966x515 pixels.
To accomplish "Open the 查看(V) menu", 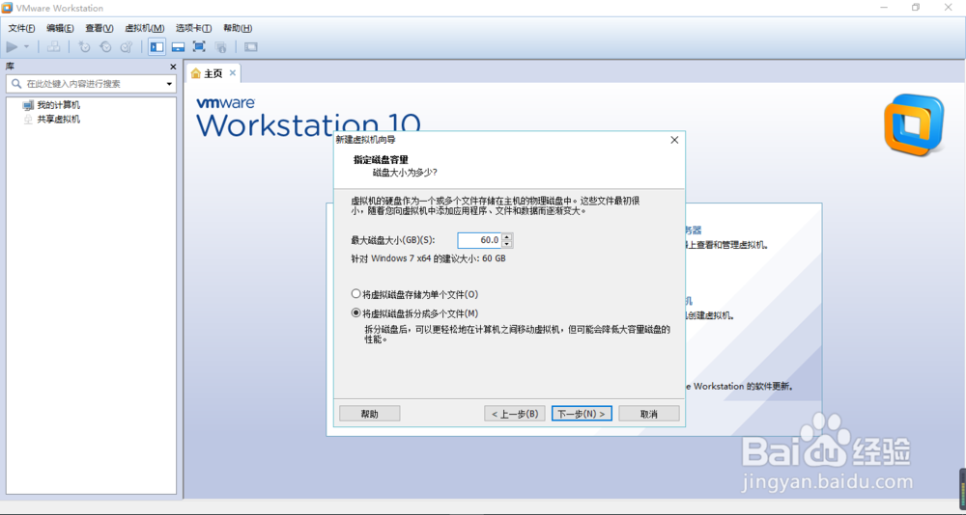I will (99, 28).
